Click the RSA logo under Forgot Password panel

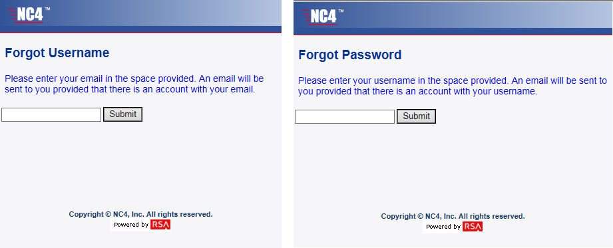click(473, 227)
